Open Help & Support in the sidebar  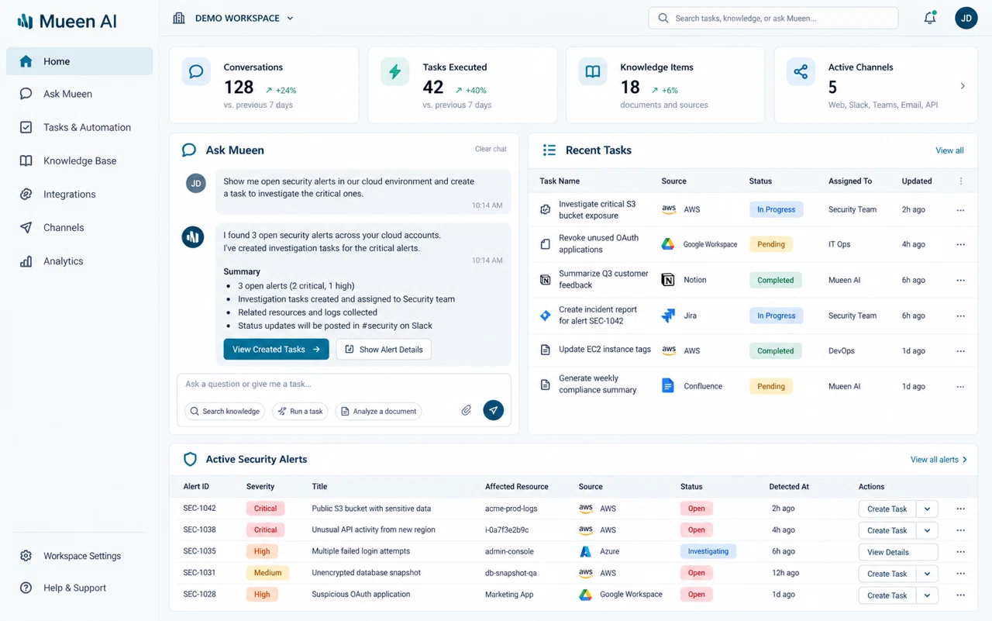pos(79,588)
